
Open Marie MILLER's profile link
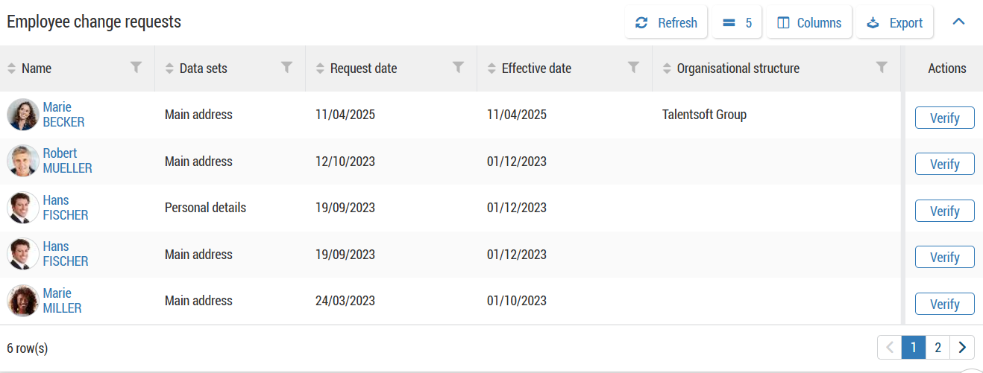coord(62,301)
